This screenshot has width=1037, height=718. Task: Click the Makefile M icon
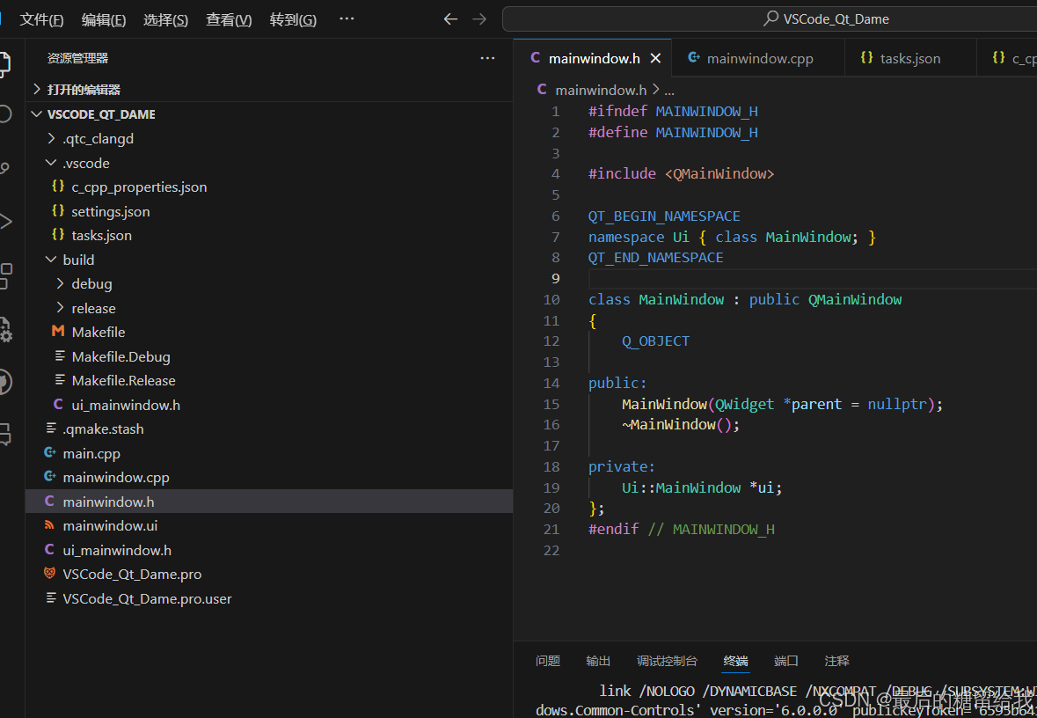[58, 332]
